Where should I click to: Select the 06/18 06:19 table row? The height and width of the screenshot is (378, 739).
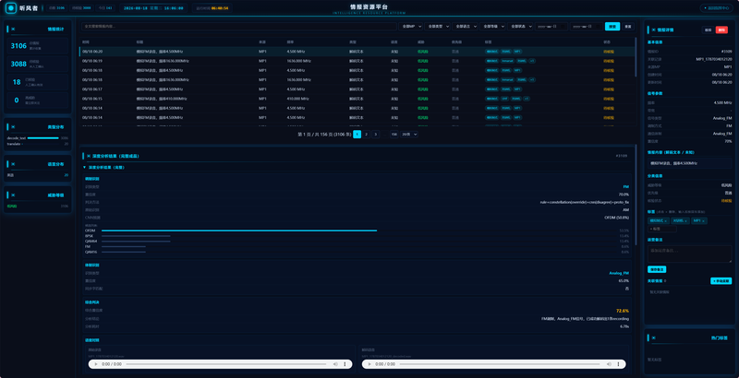point(357,61)
